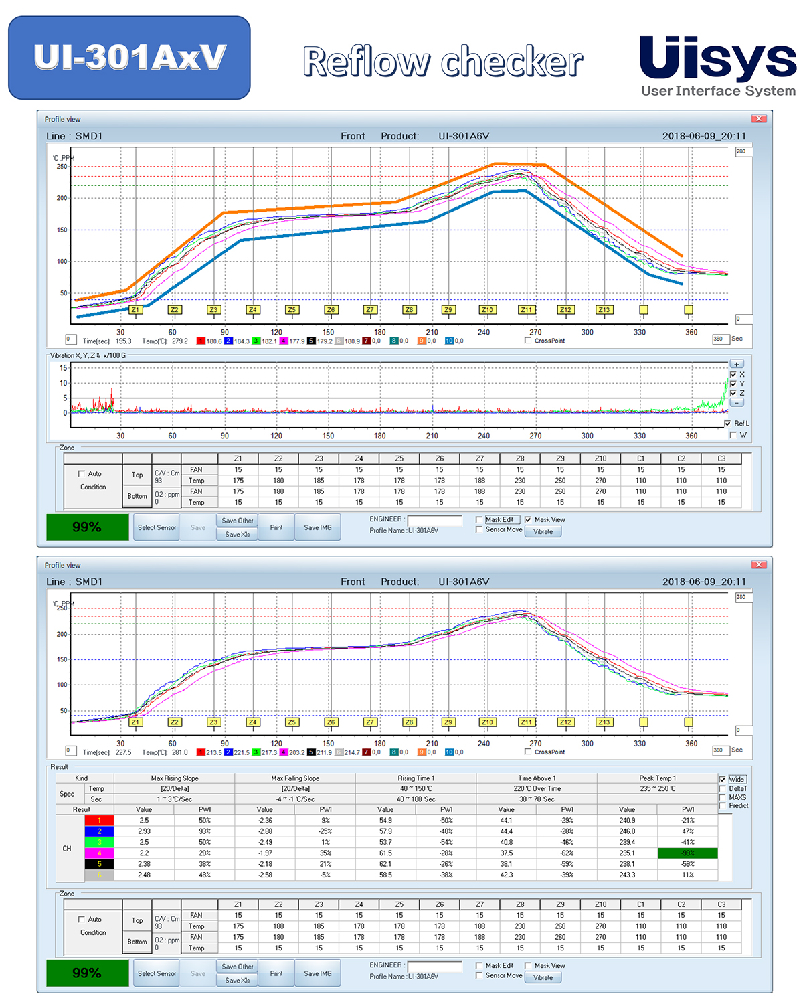Enable CrossPoint in the vibration window
The image size is (803, 1004).
pos(529,341)
